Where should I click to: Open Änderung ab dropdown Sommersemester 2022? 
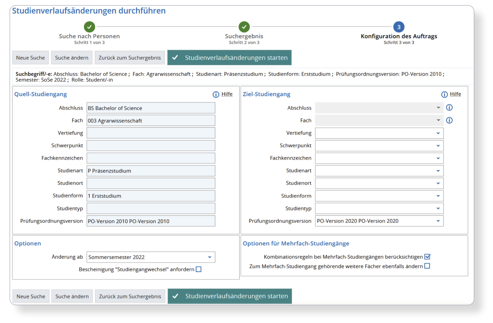click(151, 257)
